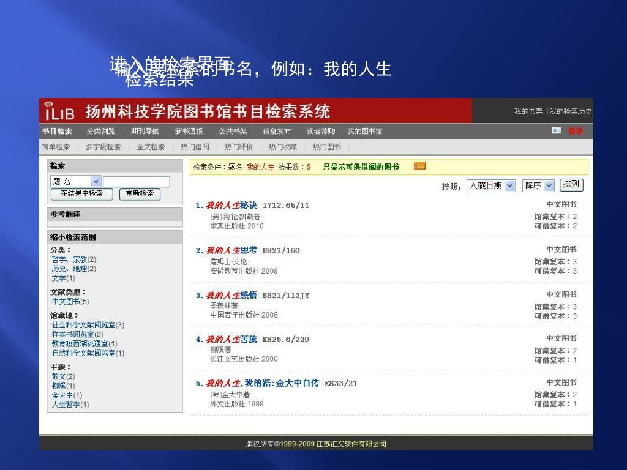Open result 我的人生,我的路:金大中自传
The image size is (627, 470).
click(263, 383)
